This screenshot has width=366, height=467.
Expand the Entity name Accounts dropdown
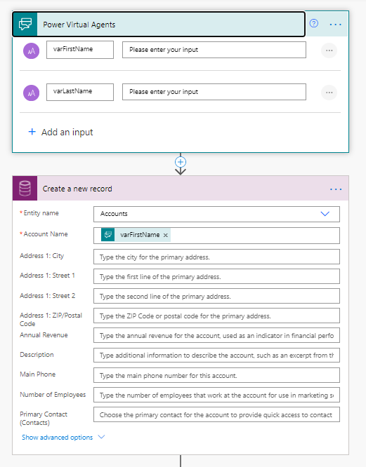tap(325, 214)
